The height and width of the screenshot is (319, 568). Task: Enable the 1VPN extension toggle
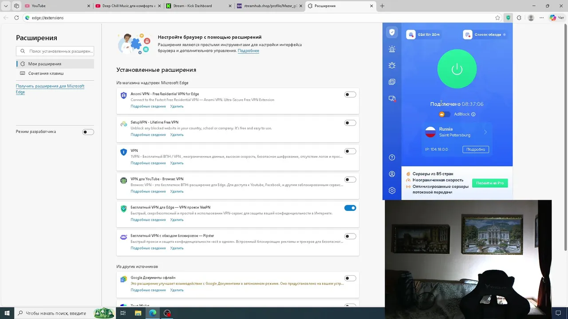point(350,151)
